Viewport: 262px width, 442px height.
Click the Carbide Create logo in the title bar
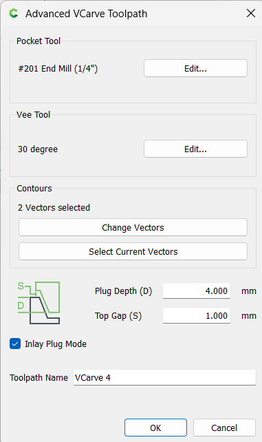pos(14,13)
